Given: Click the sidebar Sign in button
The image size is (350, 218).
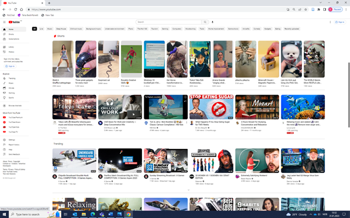Looking at the screenshot, I should click(10, 66).
